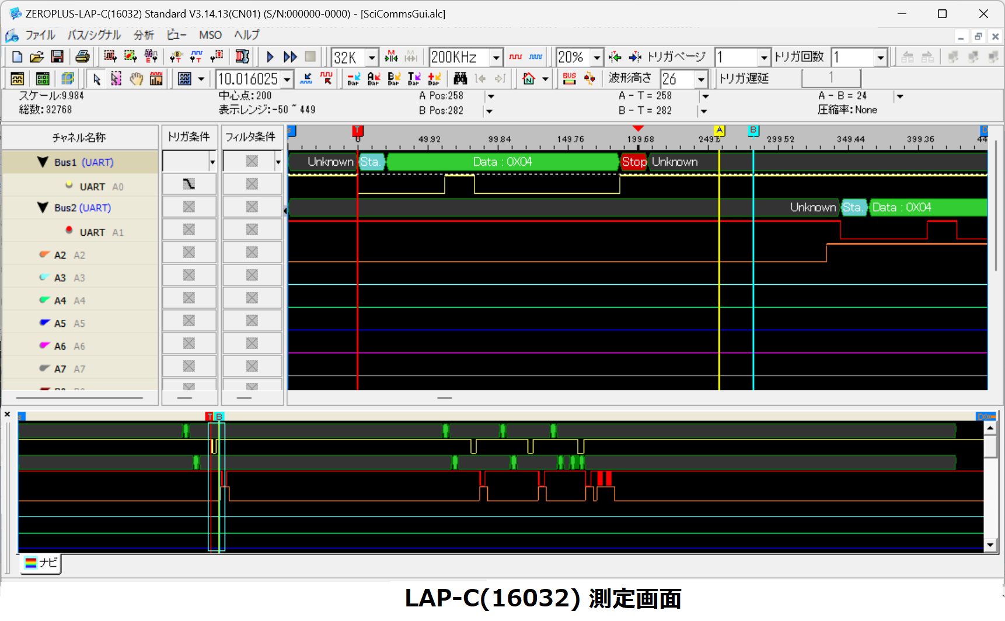Viewport: 1005px width, 621px height.
Task: Select the hand pan tool icon
Action: pos(136,78)
